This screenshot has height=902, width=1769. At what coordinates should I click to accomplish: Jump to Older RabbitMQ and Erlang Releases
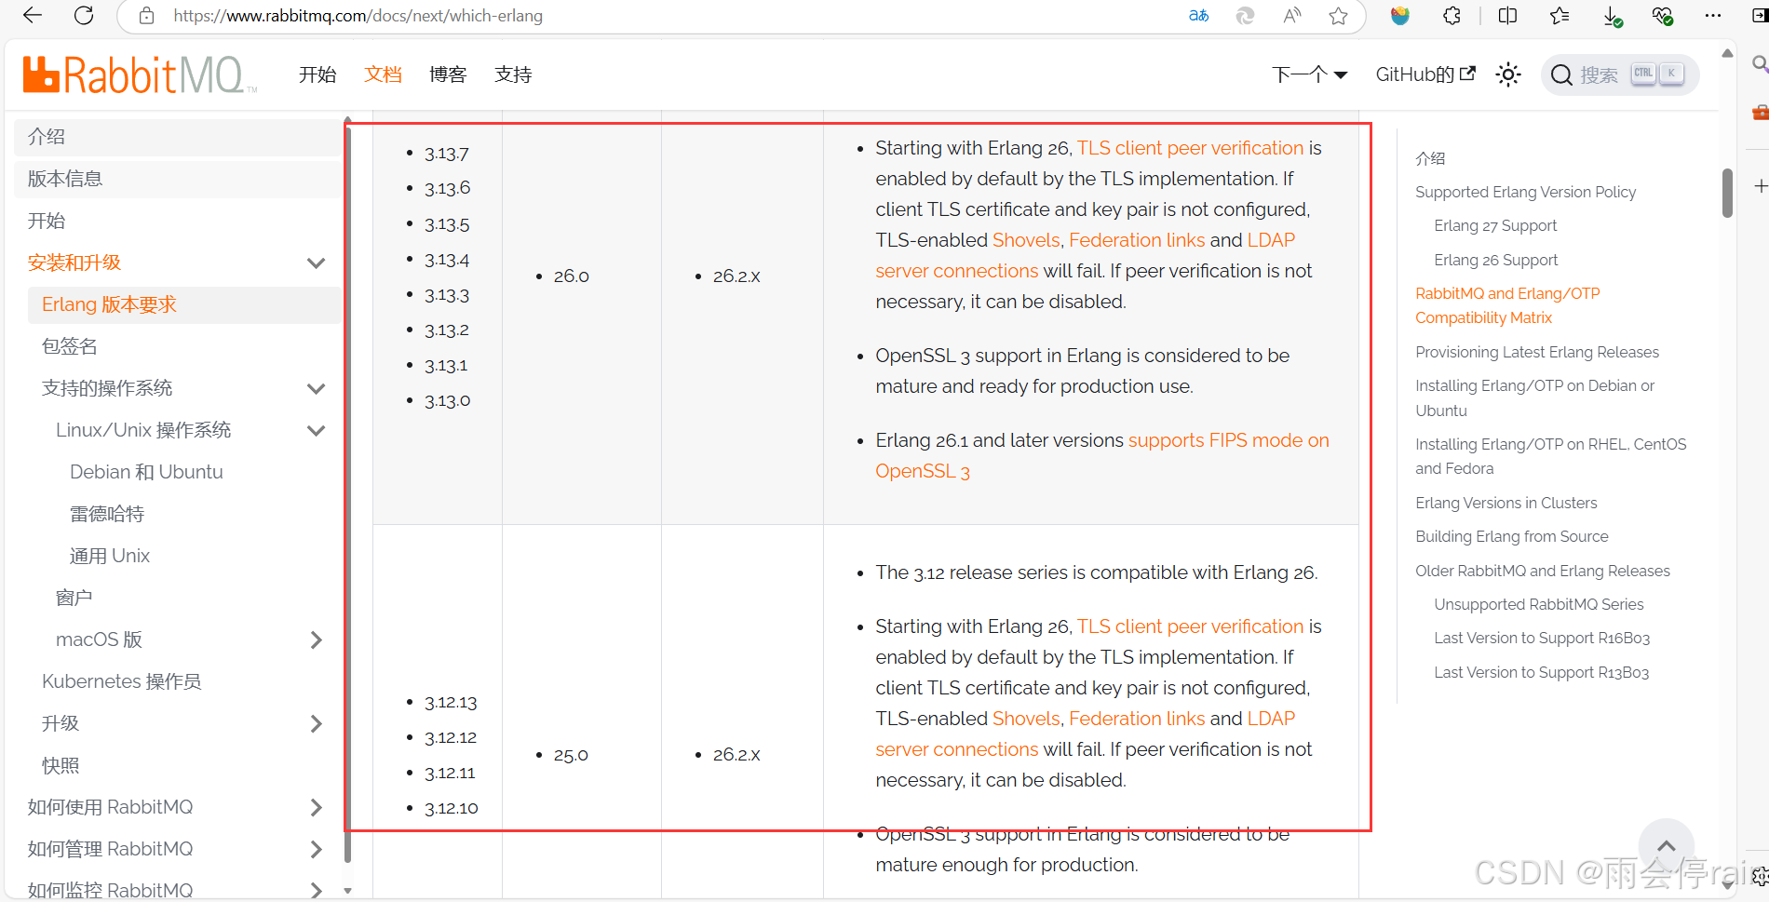pos(1542,571)
